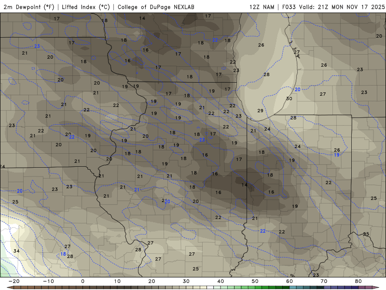Click the '0' label on color scale

click(83, 281)
